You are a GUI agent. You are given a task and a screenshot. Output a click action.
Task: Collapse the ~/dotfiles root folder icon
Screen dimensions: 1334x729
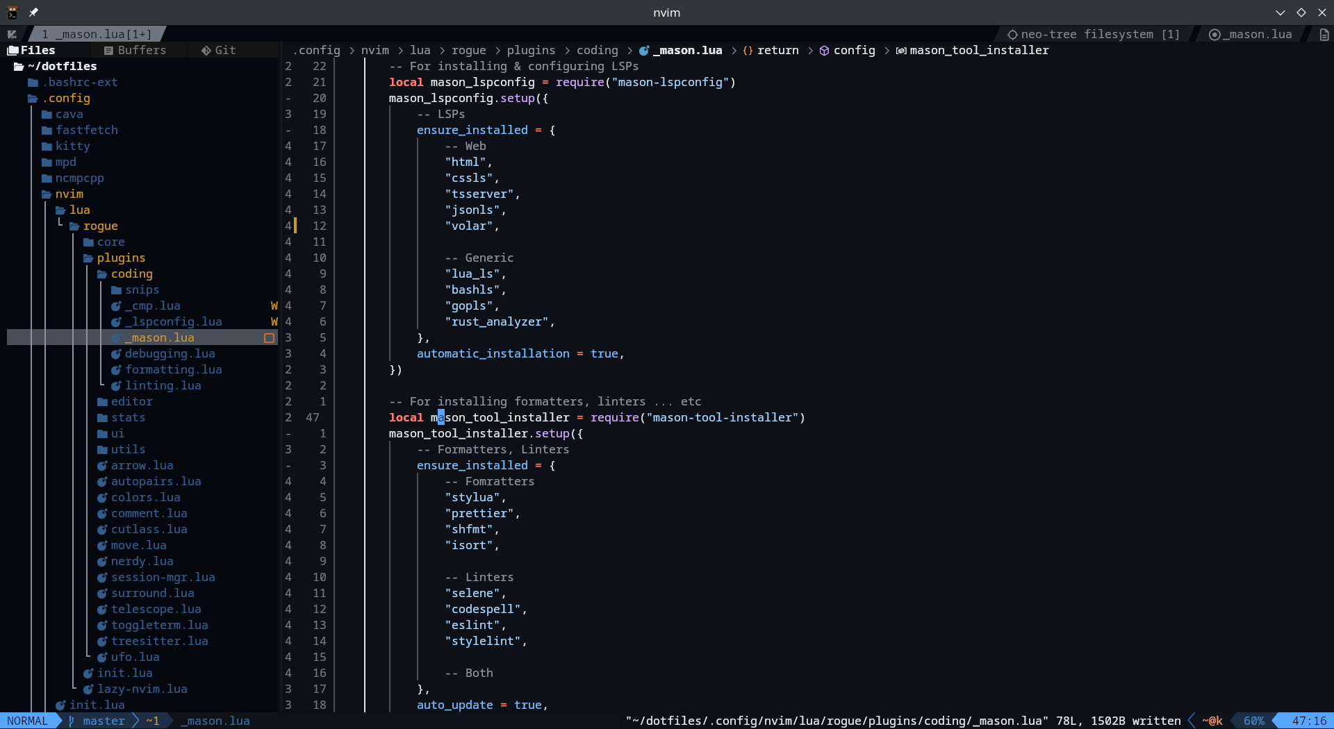pos(19,67)
